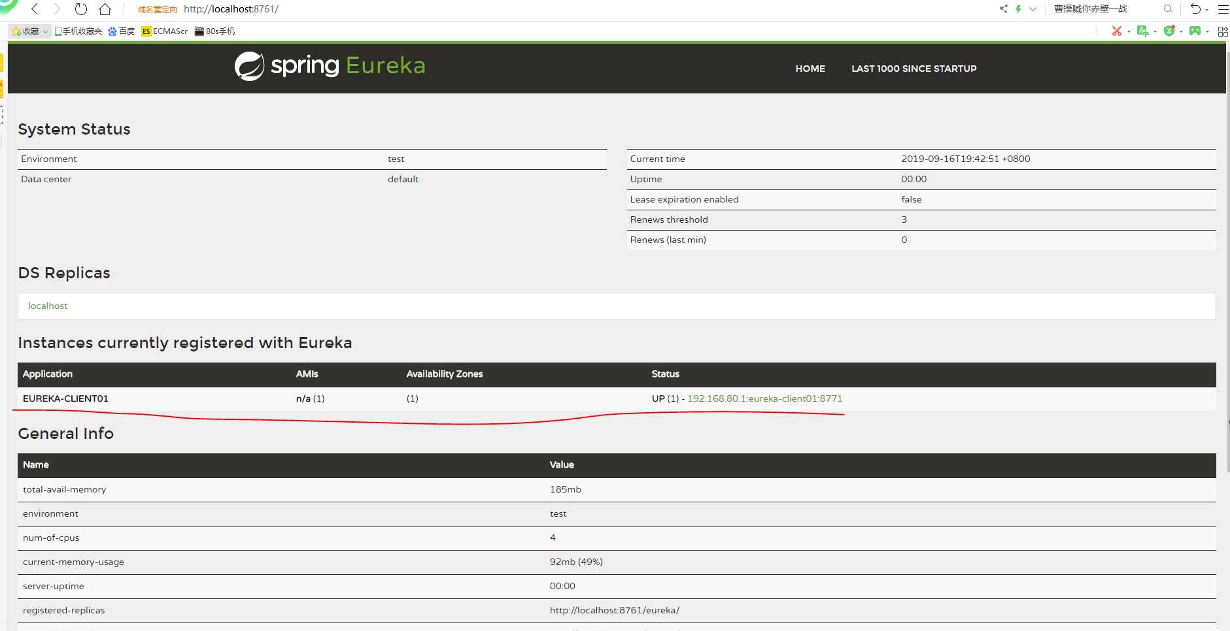Open the browser home page icon
The height and width of the screenshot is (631, 1230).
pos(105,9)
